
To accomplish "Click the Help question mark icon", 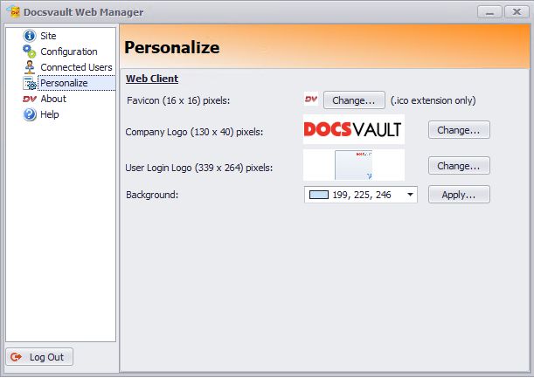I will [x=30, y=114].
